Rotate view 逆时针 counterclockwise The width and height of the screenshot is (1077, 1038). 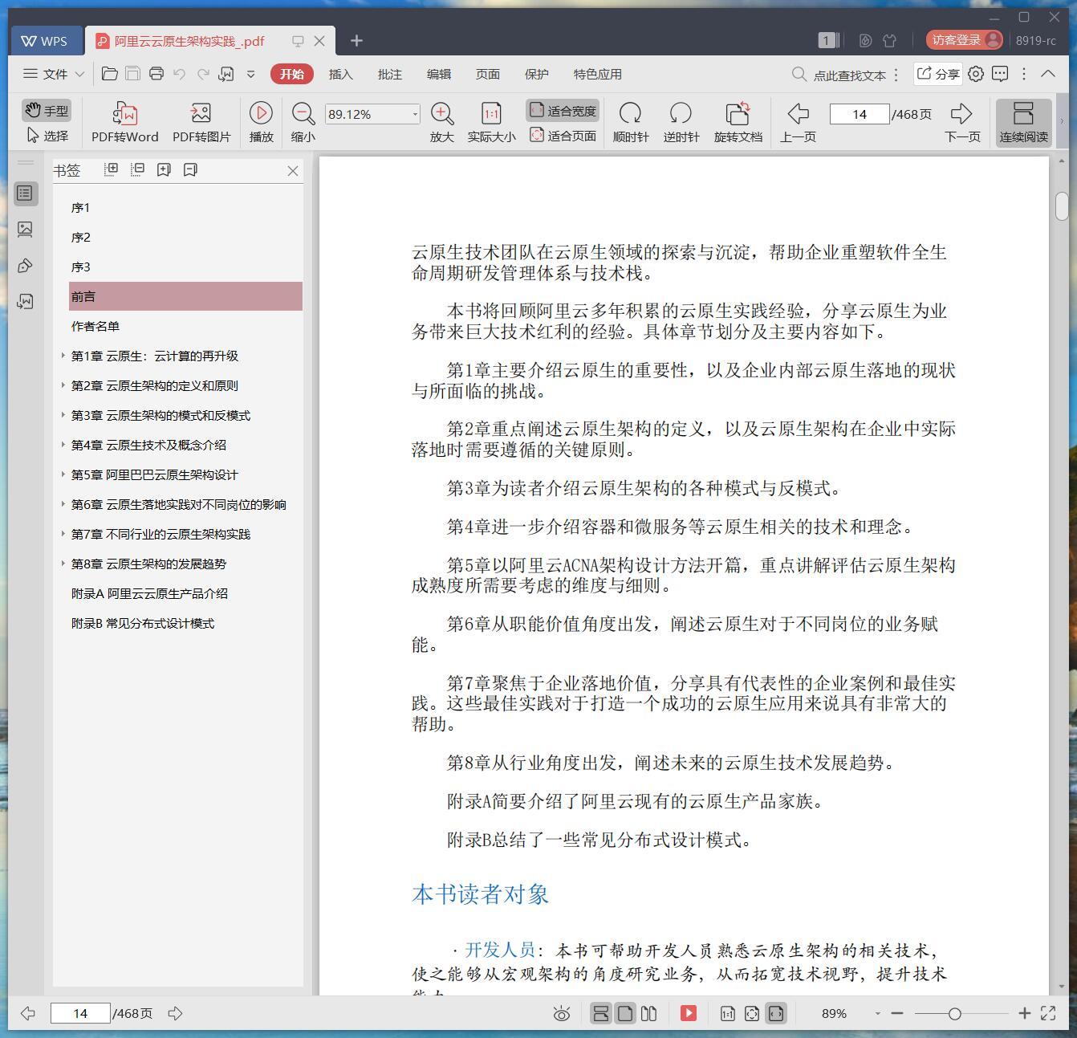click(x=681, y=122)
